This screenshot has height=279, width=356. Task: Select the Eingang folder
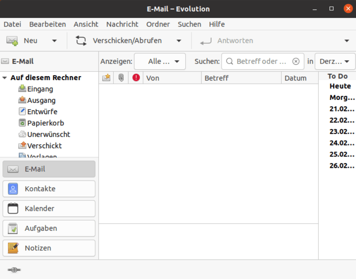tap(40, 89)
